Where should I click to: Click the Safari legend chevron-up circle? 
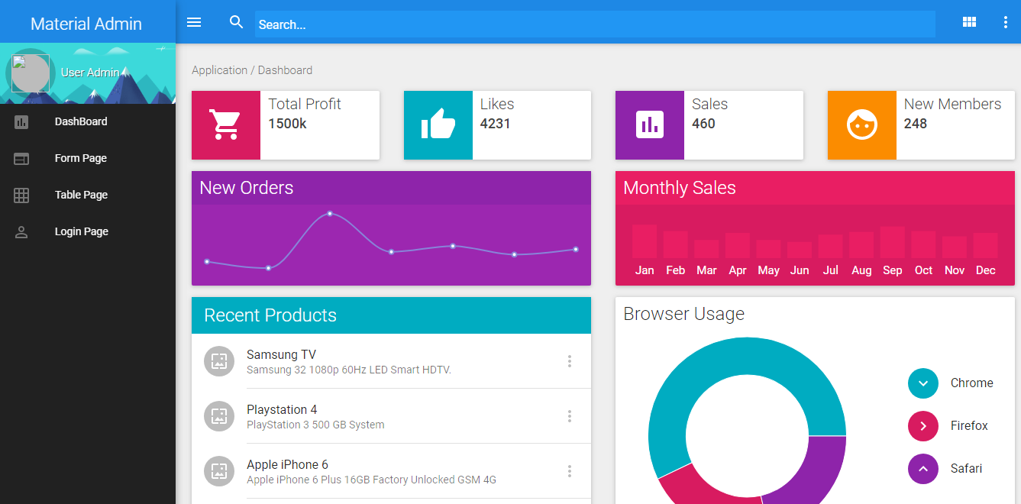pyautogui.click(x=923, y=469)
